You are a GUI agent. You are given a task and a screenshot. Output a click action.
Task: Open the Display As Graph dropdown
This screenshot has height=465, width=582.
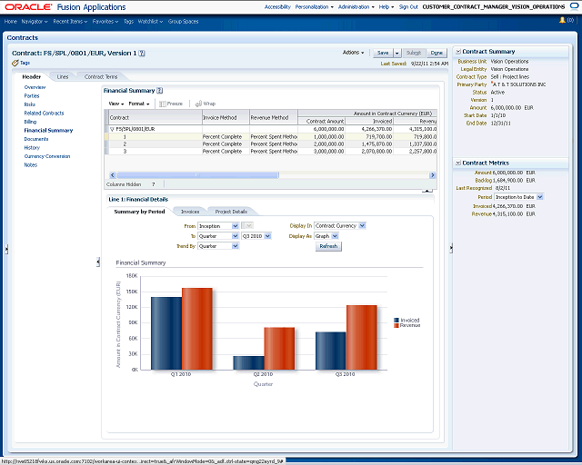335,236
